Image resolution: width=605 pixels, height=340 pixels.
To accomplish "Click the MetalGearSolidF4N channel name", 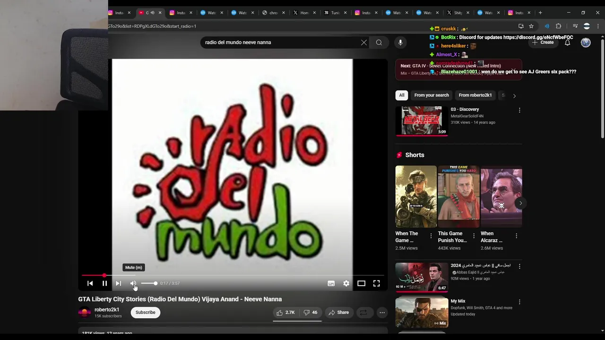I will [467, 116].
